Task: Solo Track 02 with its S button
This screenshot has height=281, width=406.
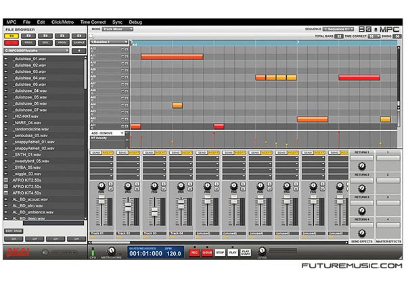Action: click(137, 184)
